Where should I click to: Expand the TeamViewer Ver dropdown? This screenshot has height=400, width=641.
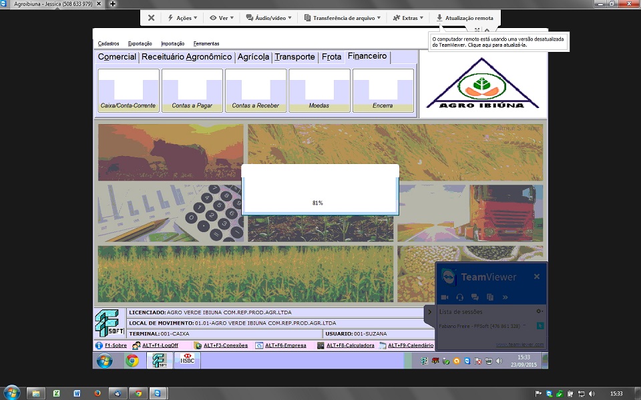point(222,18)
